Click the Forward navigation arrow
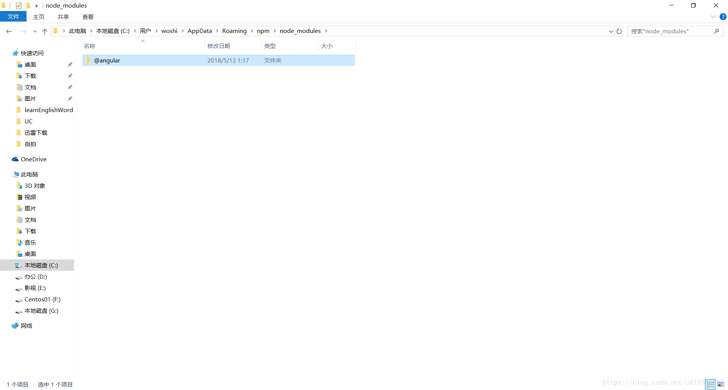728x390 pixels. [24, 31]
